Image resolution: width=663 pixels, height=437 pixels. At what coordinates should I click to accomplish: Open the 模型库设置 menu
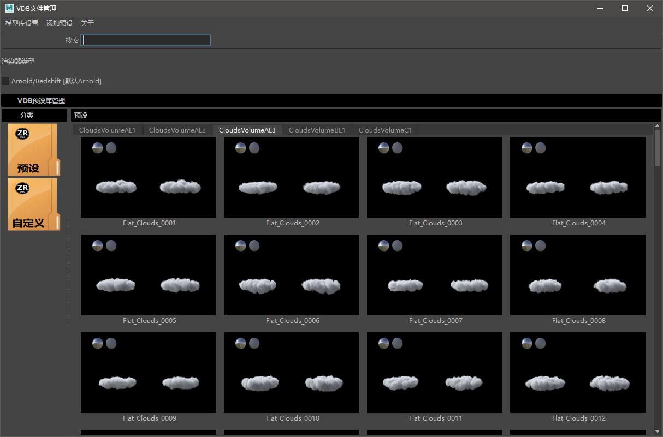22,23
